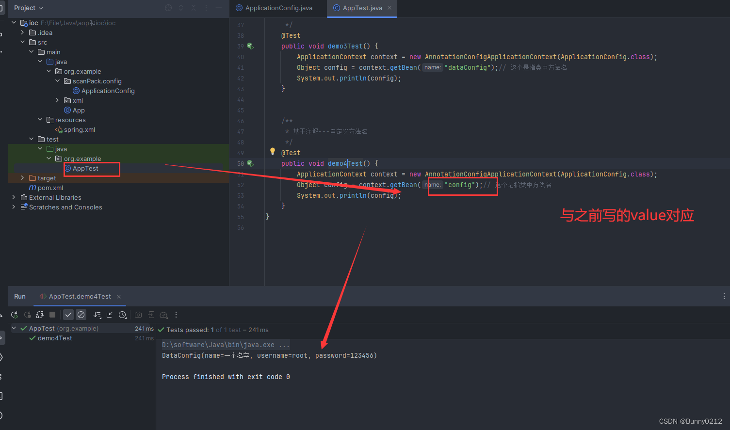This screenshot has height=430, width=730.
Task: Click Select Opened File locate icon
Action: tap(168, 8)
